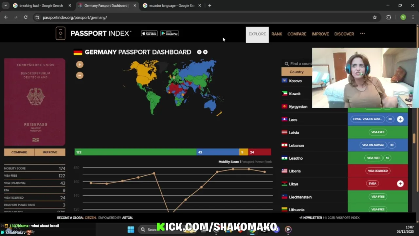Click the Germany passport cover image
This screenshot has width=419, height=236.
pos(35,102)
